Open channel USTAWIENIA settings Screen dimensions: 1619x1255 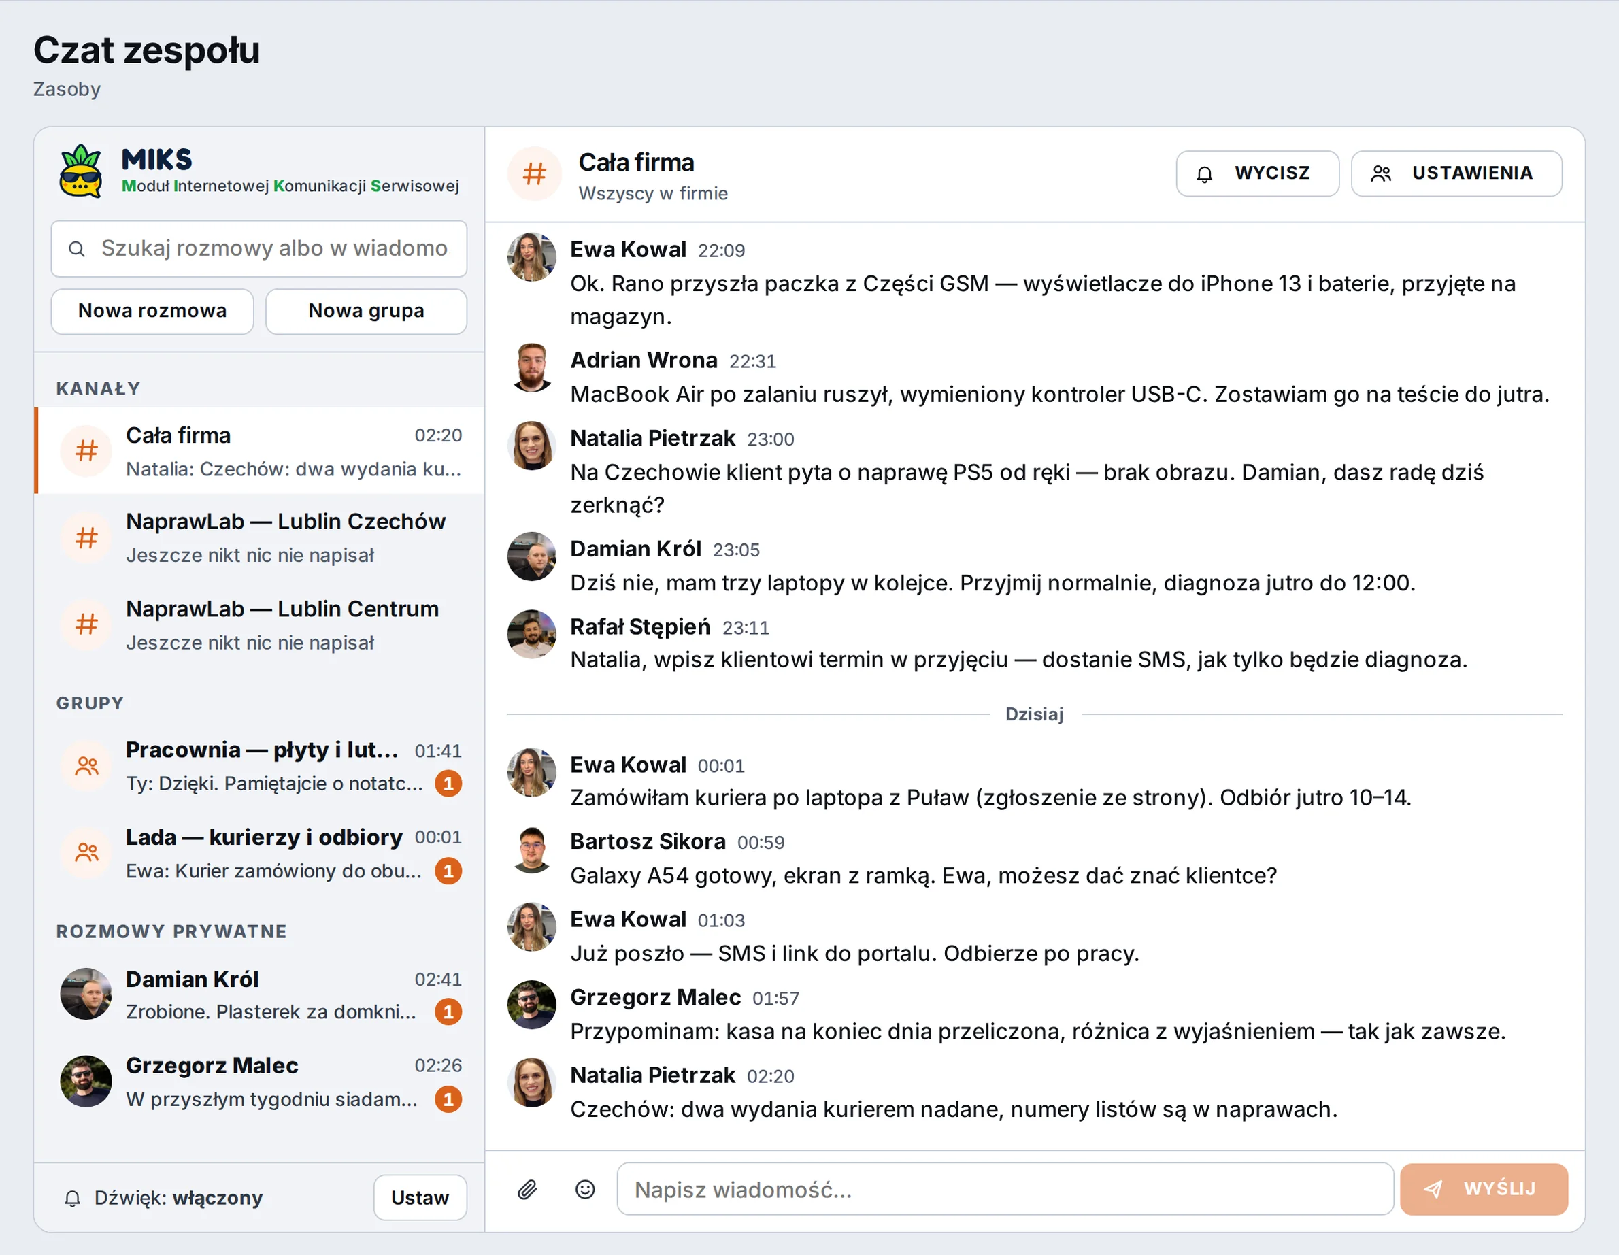[1456, 173]
